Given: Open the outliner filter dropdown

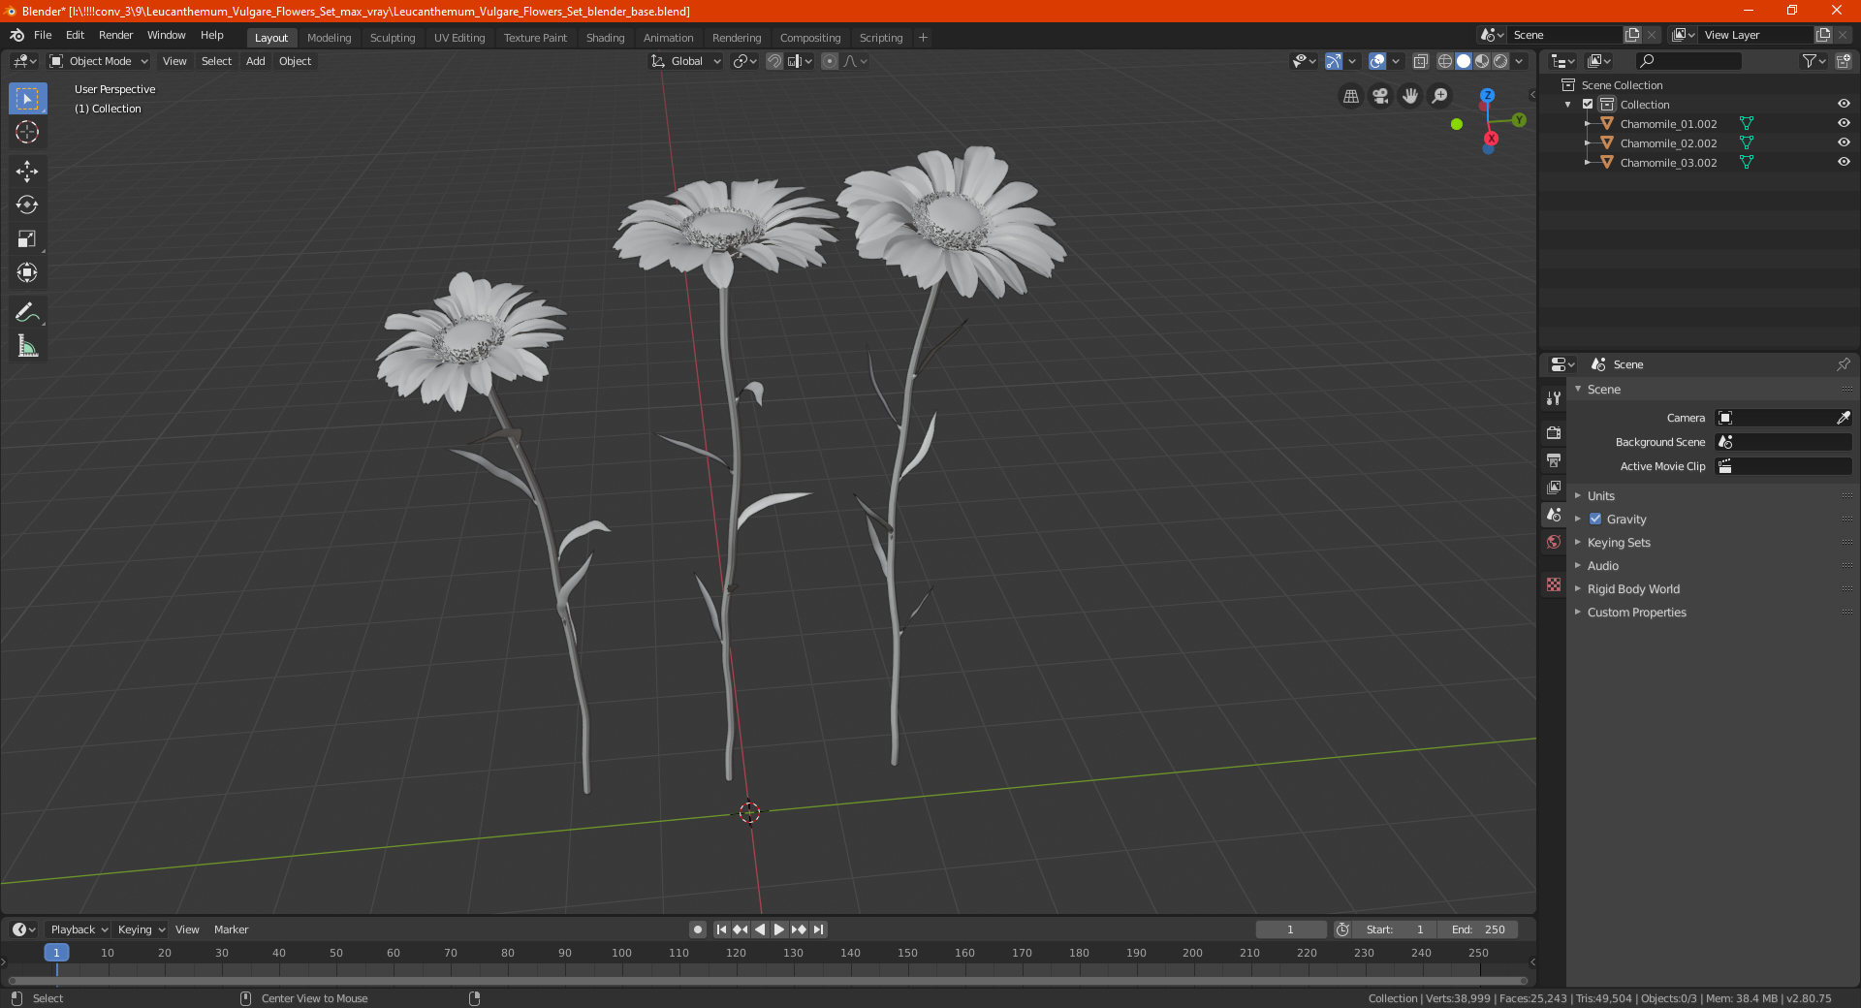Looking at the screenshot, I should [x=1814, y=61].
